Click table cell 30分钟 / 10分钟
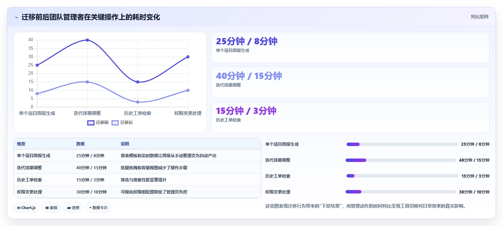 91,192
